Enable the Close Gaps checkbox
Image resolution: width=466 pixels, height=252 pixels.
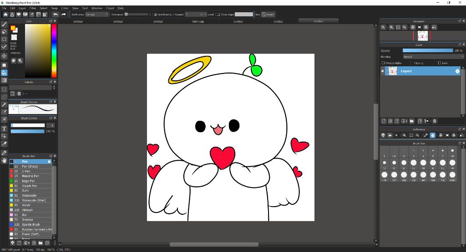tap(218, 15)
